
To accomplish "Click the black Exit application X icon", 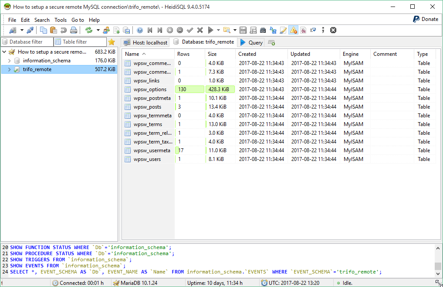I will (333, 30).
